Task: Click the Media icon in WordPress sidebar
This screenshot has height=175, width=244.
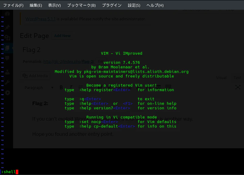Action: point(7,37)
